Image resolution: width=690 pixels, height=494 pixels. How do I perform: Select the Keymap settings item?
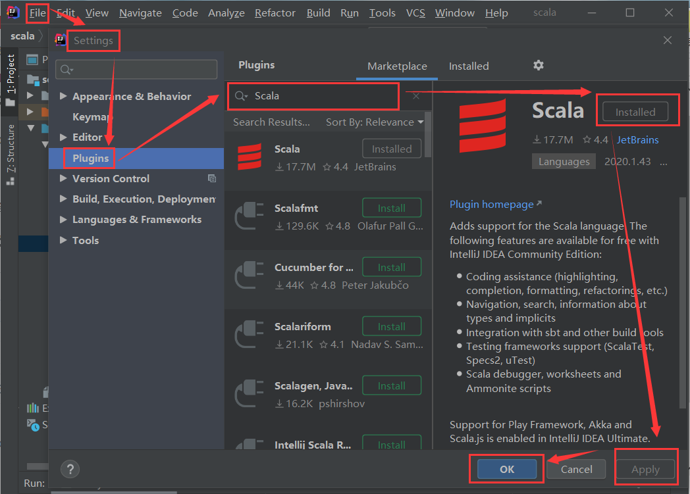pyautogui.click(x=92, y=116)
